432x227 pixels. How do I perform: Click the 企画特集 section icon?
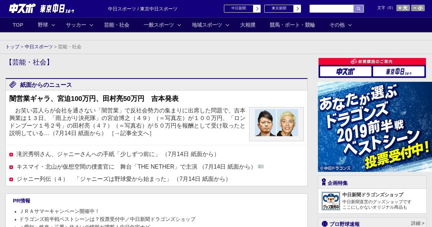324,182
